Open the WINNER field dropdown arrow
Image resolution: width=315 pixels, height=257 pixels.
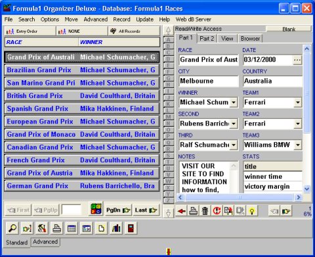coord(234,103)
